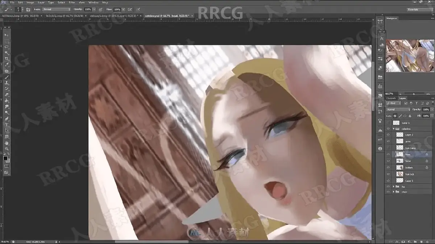Viewport: 435px width, 244px height.
Task: Switch to the Channels tab
Action: [x=391, y=98]
